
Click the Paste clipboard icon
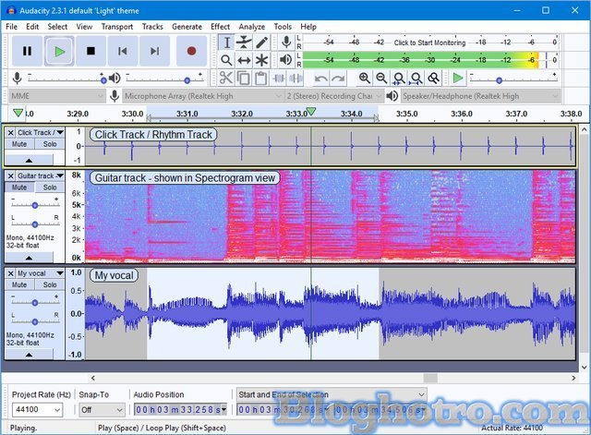(x=260, y=78)
